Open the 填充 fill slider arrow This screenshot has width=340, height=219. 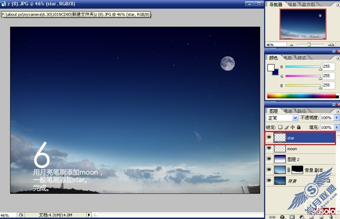tap(336, 127)
